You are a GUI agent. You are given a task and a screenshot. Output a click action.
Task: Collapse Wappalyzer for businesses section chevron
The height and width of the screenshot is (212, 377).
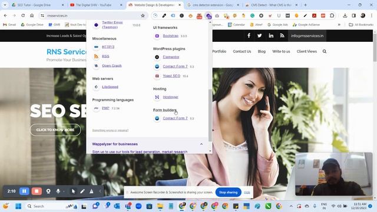click(201, 144)
